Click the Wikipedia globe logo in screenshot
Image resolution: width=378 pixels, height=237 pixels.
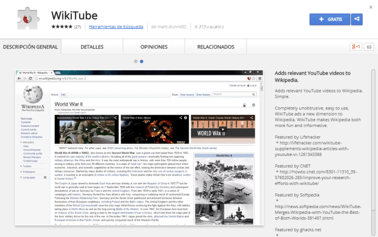click(33, 94)
